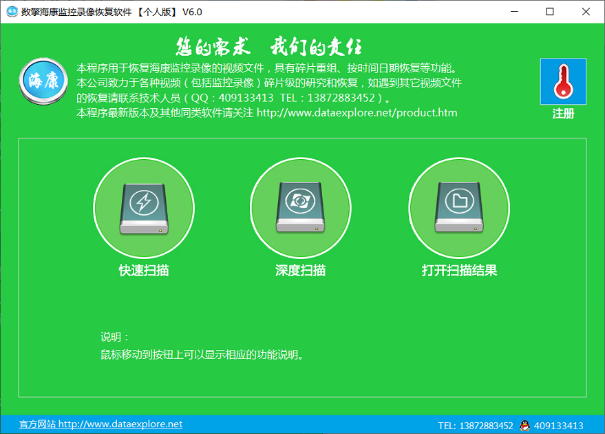Viewport: 605px width, 434px height.
Task: Click the 说明： heading text
Action: [114, 337]
